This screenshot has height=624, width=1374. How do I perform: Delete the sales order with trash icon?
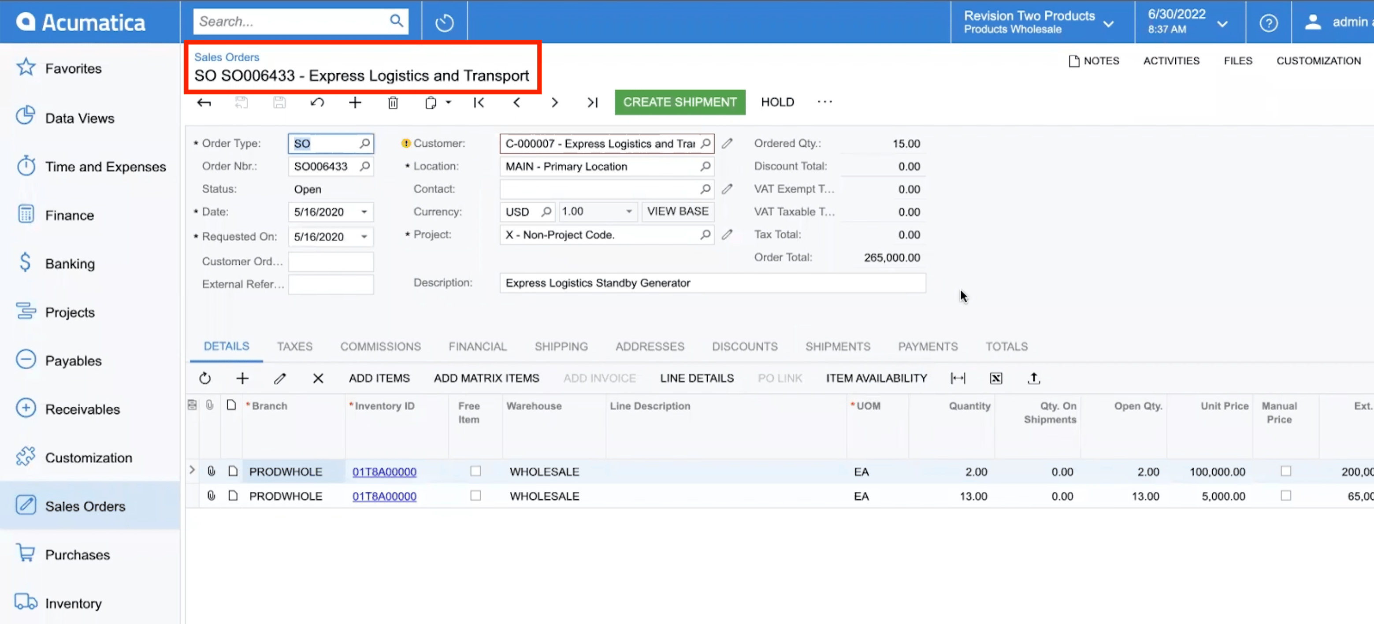pos(393,102)
